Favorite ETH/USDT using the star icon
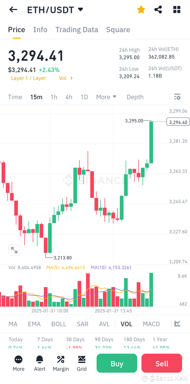 click(x=141, y=10)
